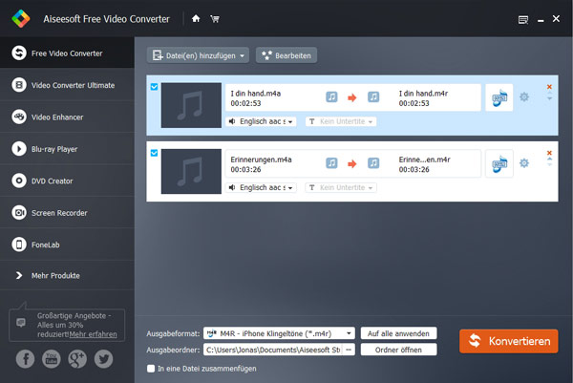Open output profile icon for Erinnerungen.m4a
Screen dimensions: 573x383
[x=499, y=163]
